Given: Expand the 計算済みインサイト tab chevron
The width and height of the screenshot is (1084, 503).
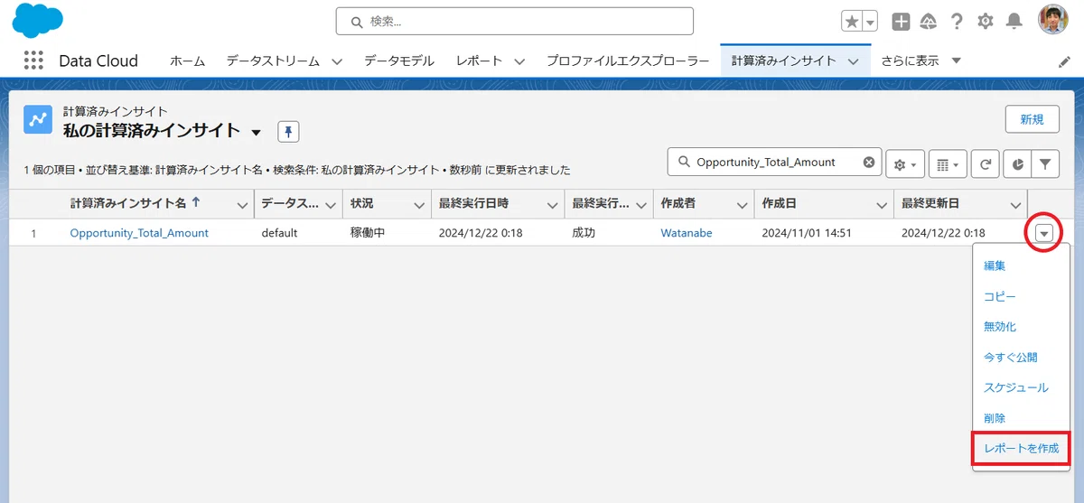Looking at the screenshot, I should [853, 61].
